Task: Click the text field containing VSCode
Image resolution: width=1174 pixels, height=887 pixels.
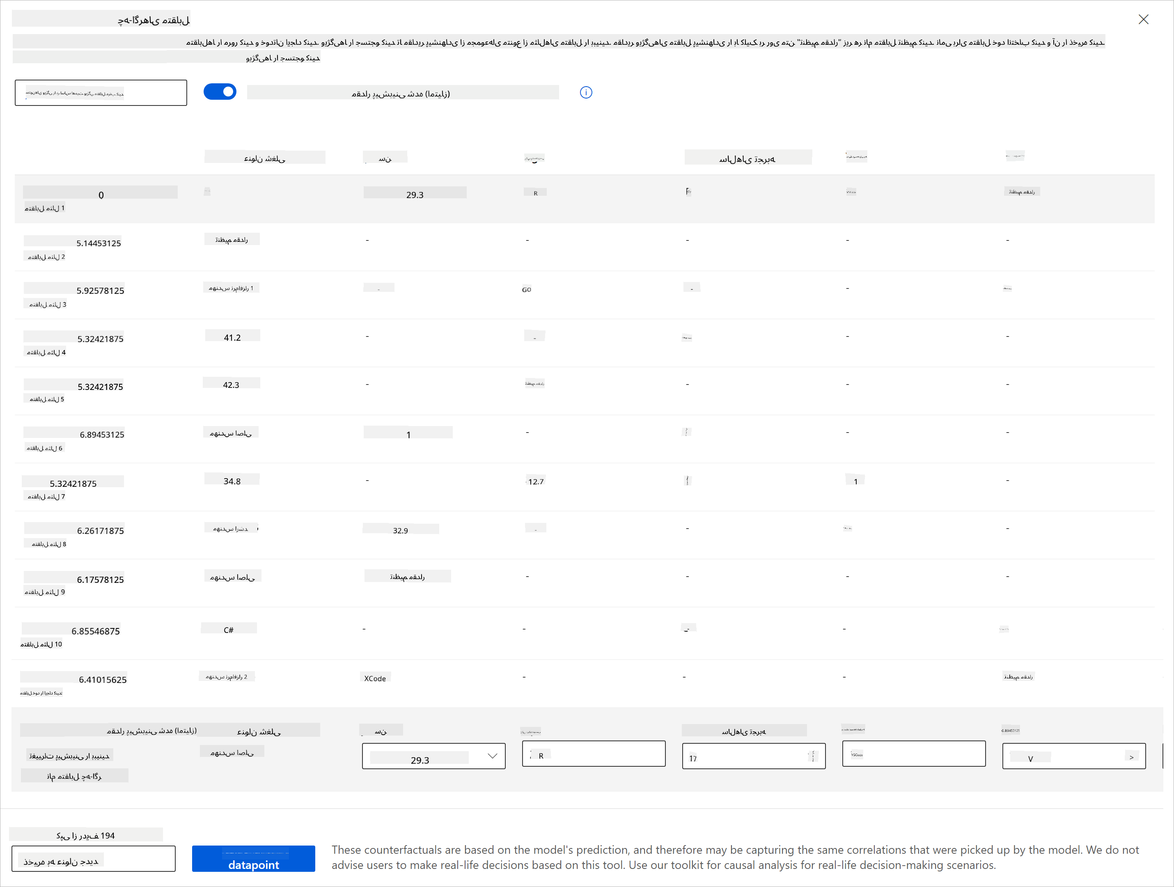Action: [x=913, y=754]
